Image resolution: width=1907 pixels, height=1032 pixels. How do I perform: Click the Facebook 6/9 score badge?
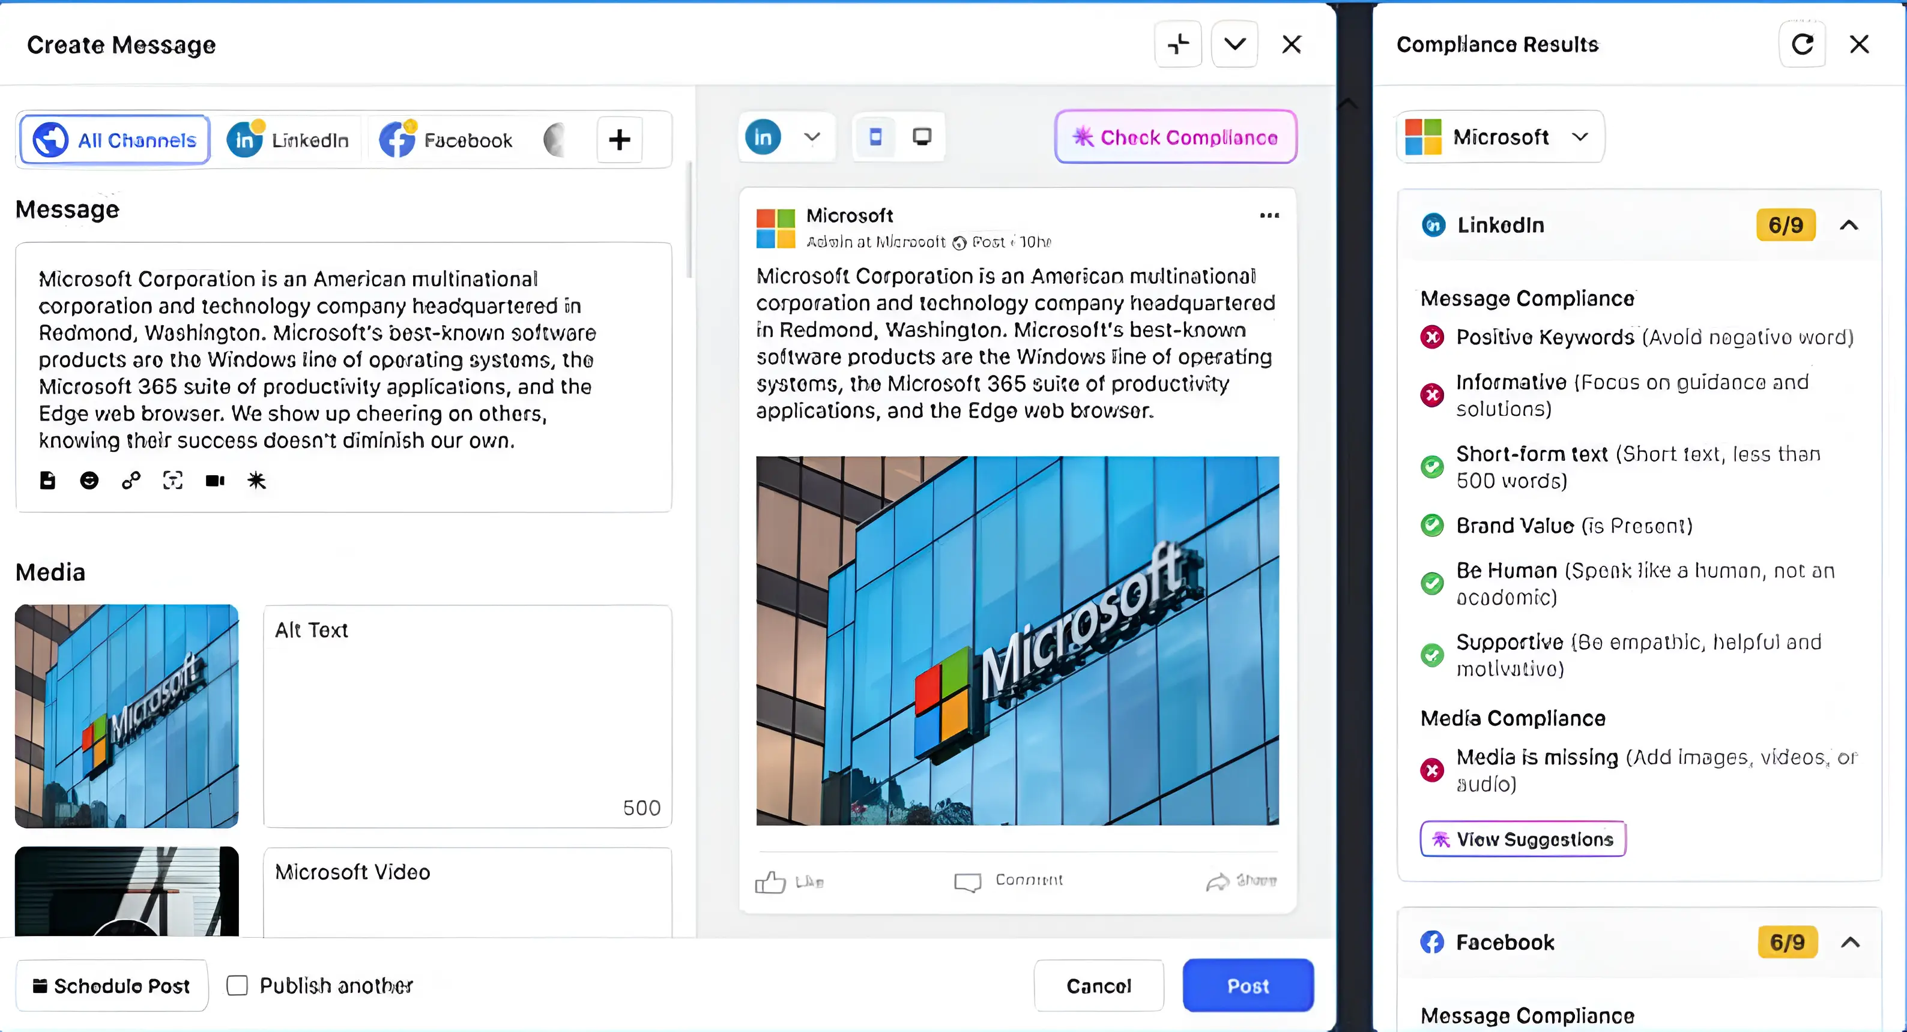[x=1787, y=942]
